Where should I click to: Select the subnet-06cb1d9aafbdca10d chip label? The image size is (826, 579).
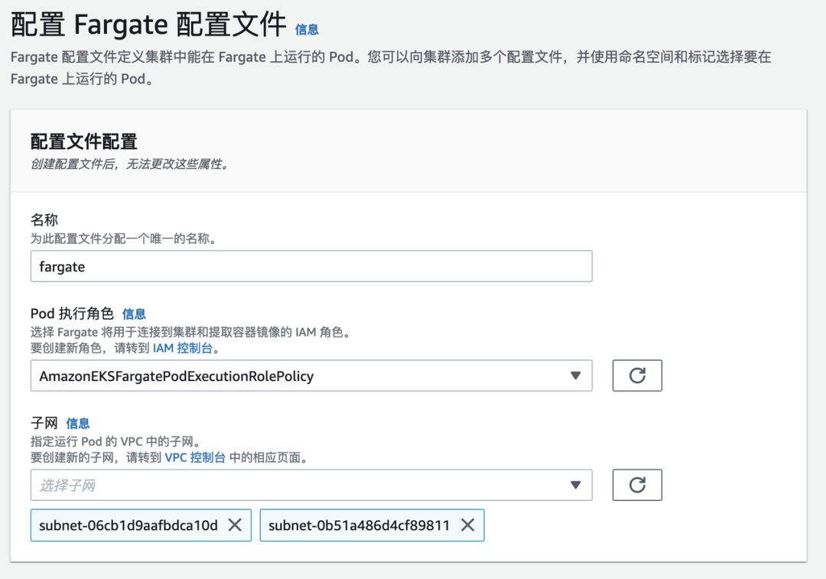(128, 525)
